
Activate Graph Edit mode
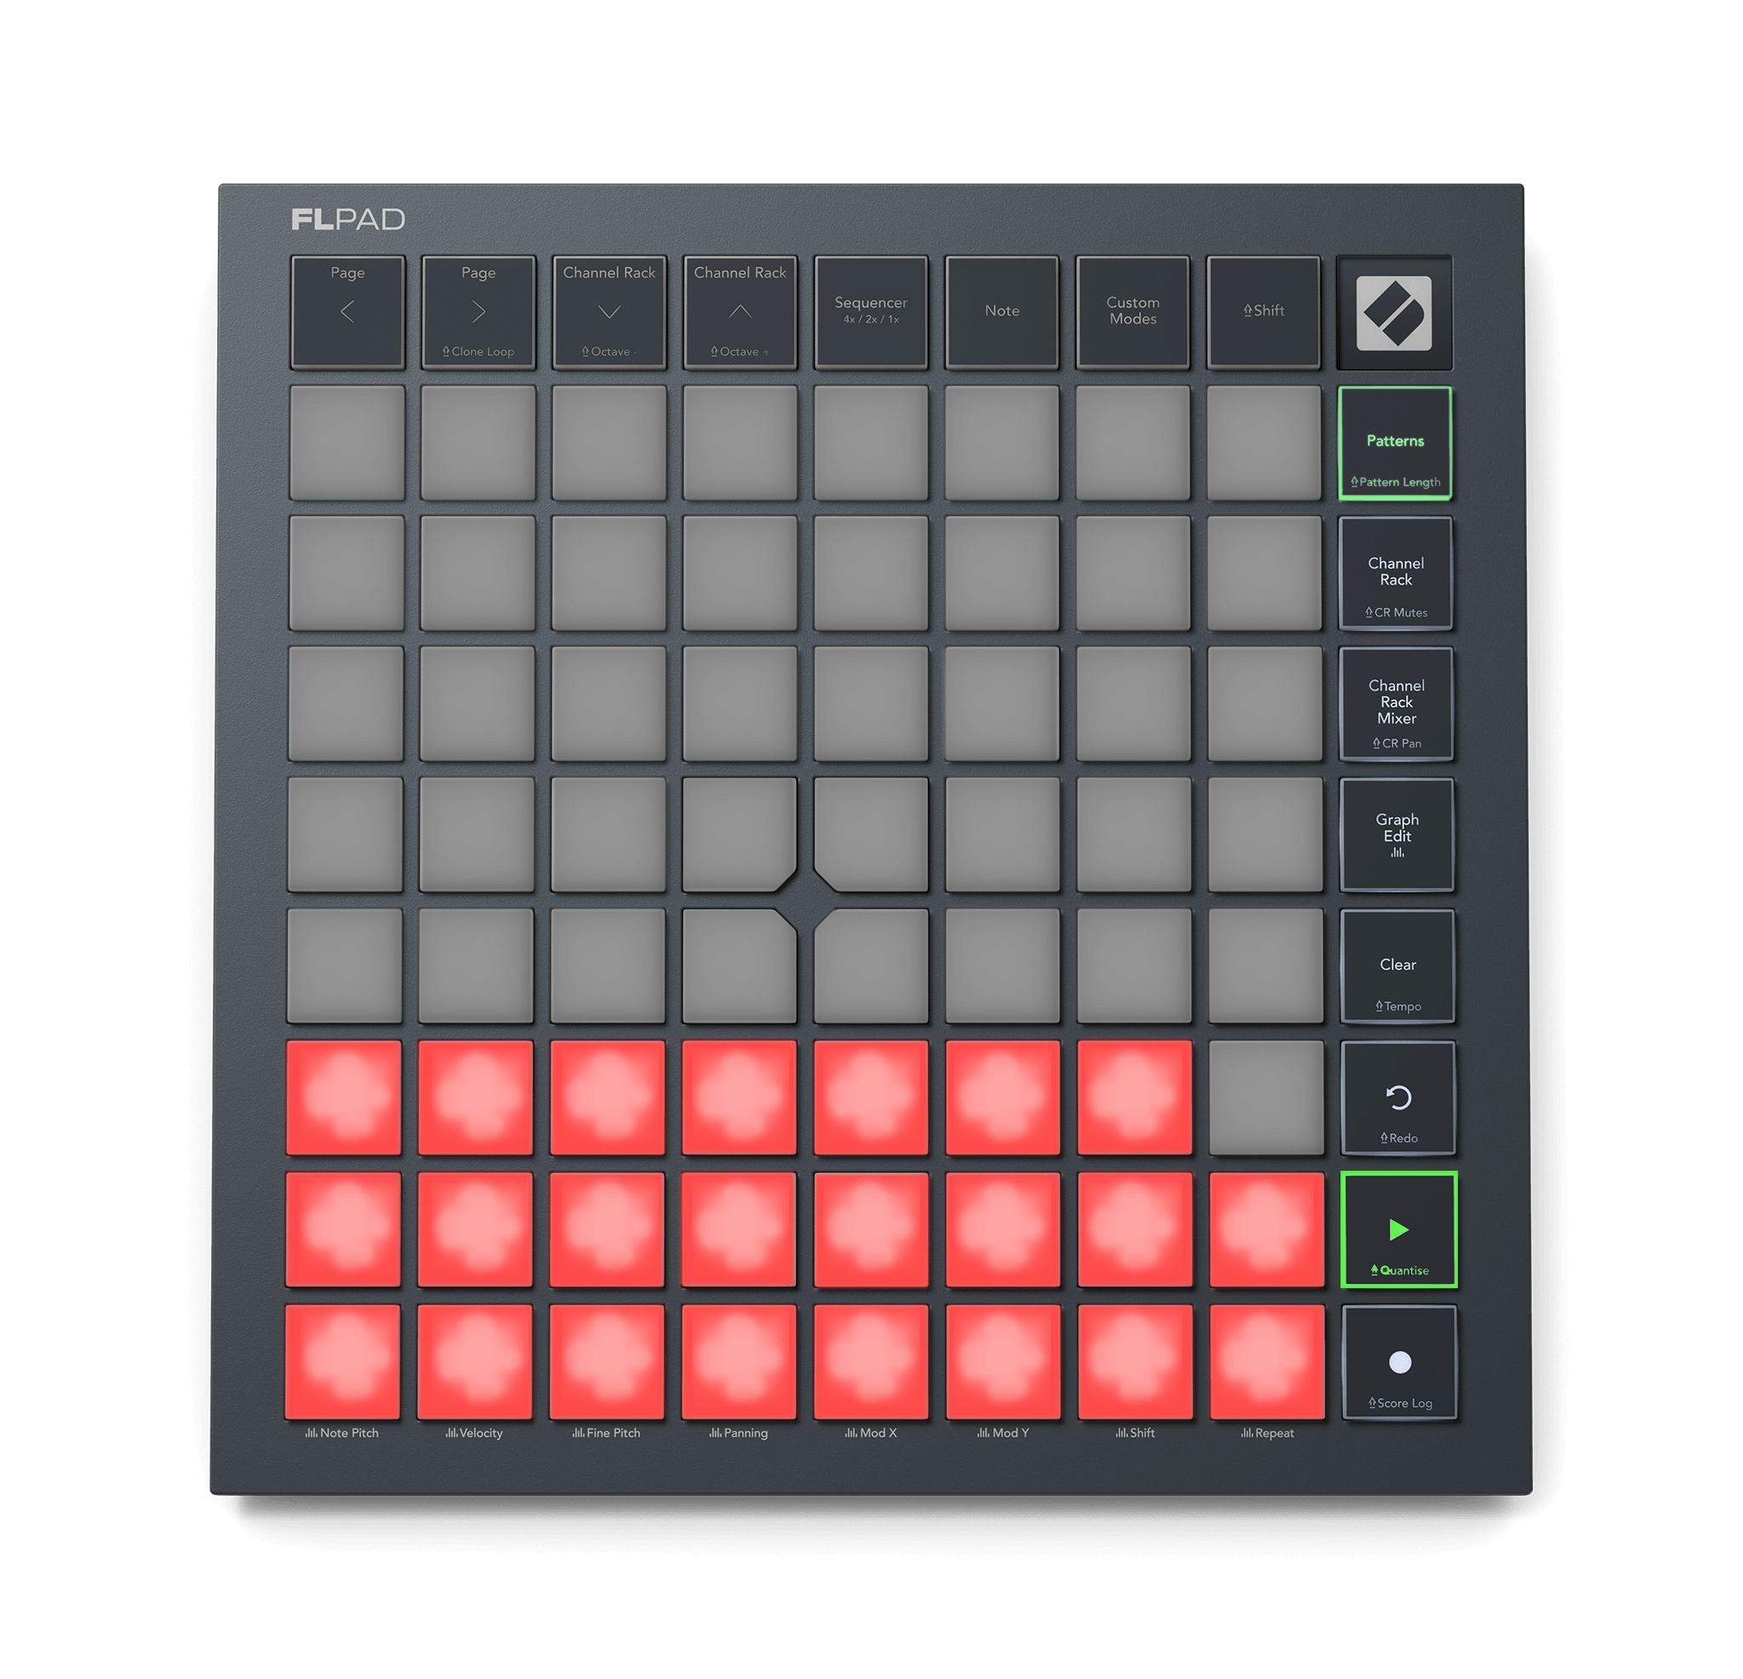1397,835
